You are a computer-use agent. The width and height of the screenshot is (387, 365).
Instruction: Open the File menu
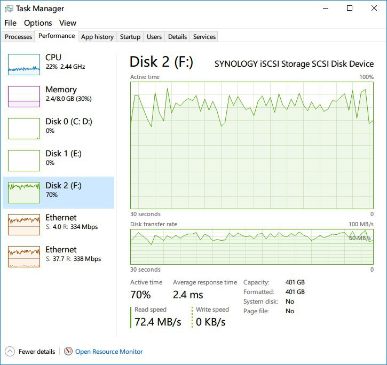pos(10,23)
